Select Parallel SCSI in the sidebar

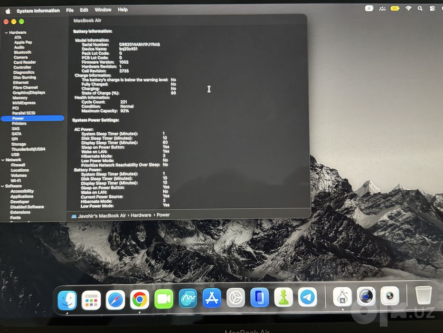click(24, 113)
